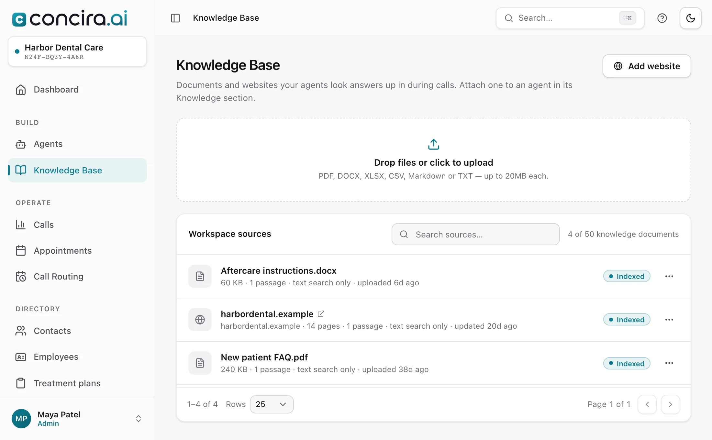712x440 pixels.
Task: Open Employees in the sidebar
Action: tap(77, 357)
